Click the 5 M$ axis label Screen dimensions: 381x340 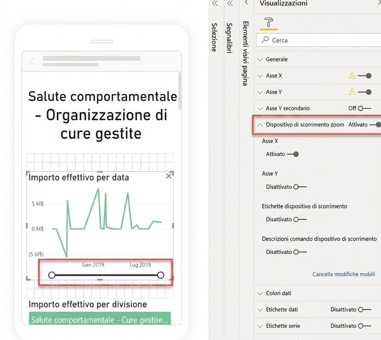pyautogui.click(x=38, y=204)
